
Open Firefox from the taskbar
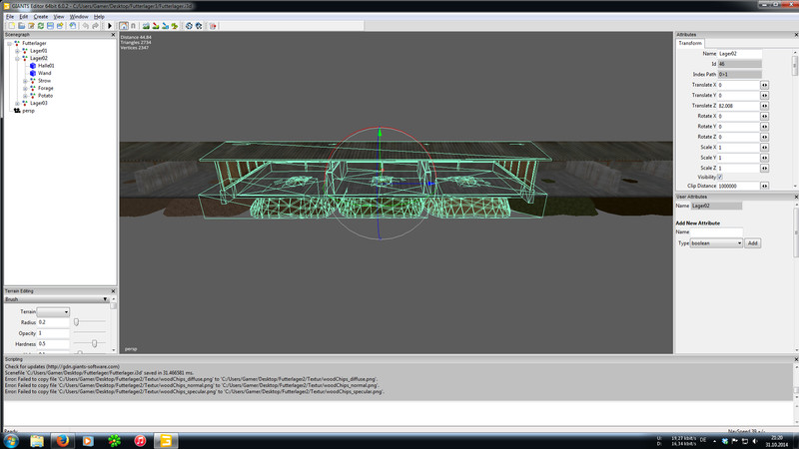[62, 440]
